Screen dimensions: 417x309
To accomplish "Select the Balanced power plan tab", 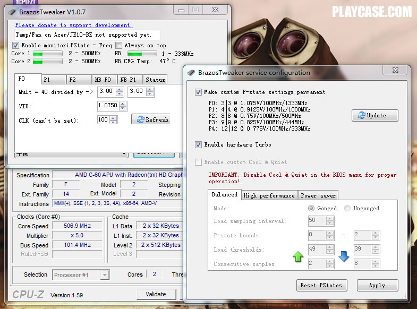I will point(225,194).
